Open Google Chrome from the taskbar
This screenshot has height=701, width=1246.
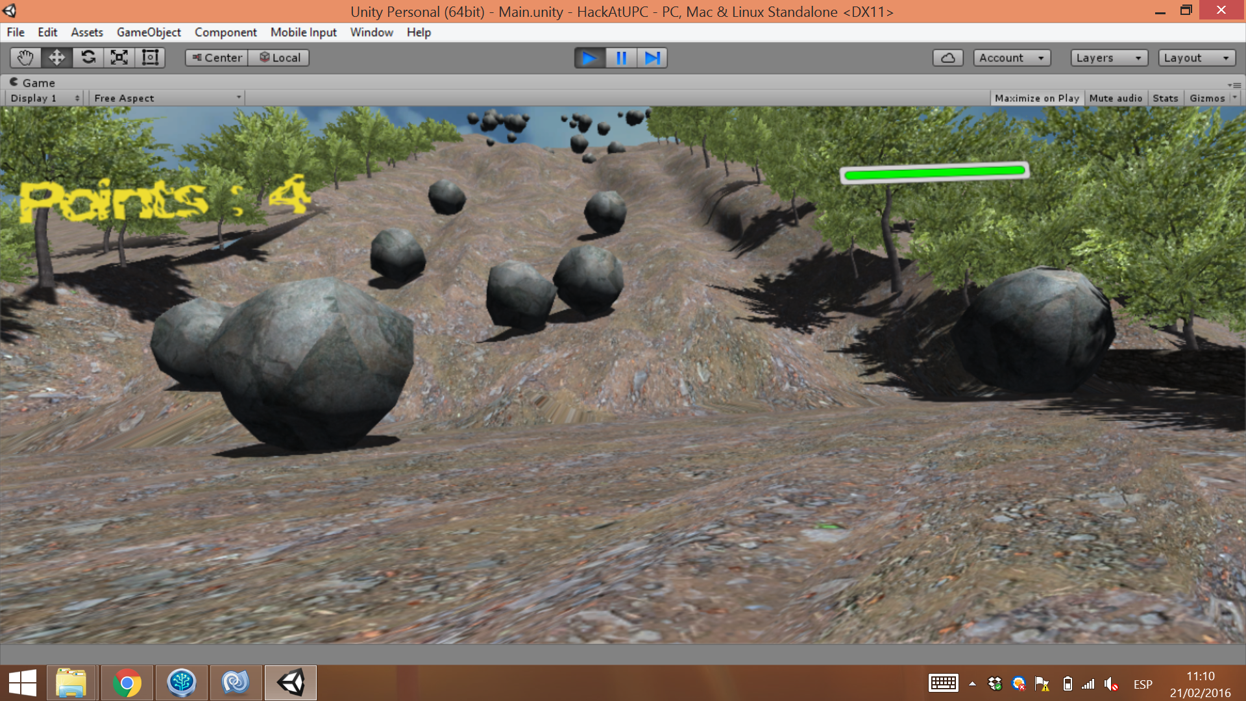(127, 683)
